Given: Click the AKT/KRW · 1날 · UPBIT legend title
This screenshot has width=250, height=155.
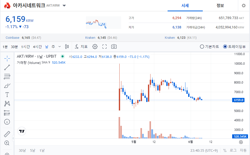Looking at the screenshot, I should pos(37,56).
